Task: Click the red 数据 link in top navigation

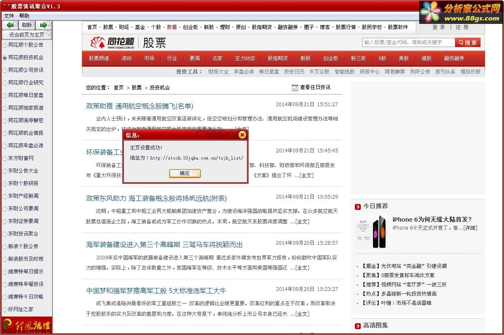Action: 172,27
